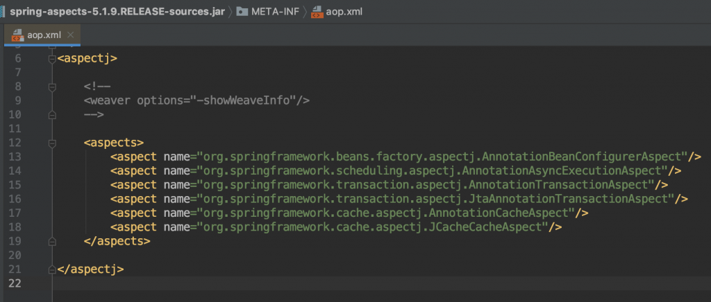Collapse the <aspectj> element fold marker
The image size is (711, 302).
[x=51, y=59]
